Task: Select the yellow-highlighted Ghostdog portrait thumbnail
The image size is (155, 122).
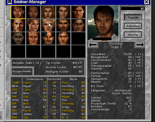Action: tap(18, 12)
